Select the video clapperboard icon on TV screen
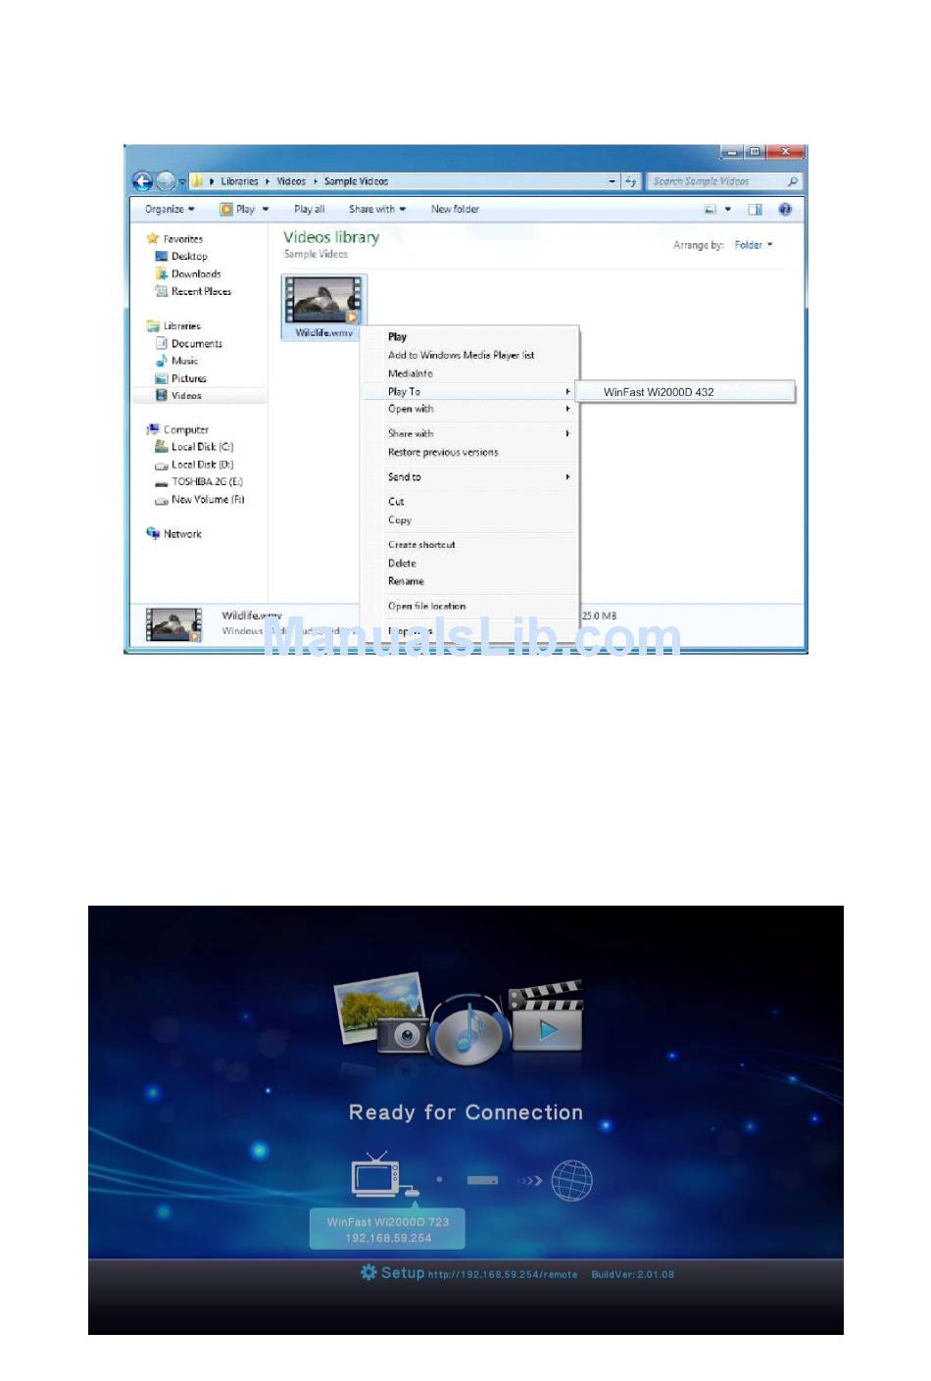 (x=547, y=1016)
